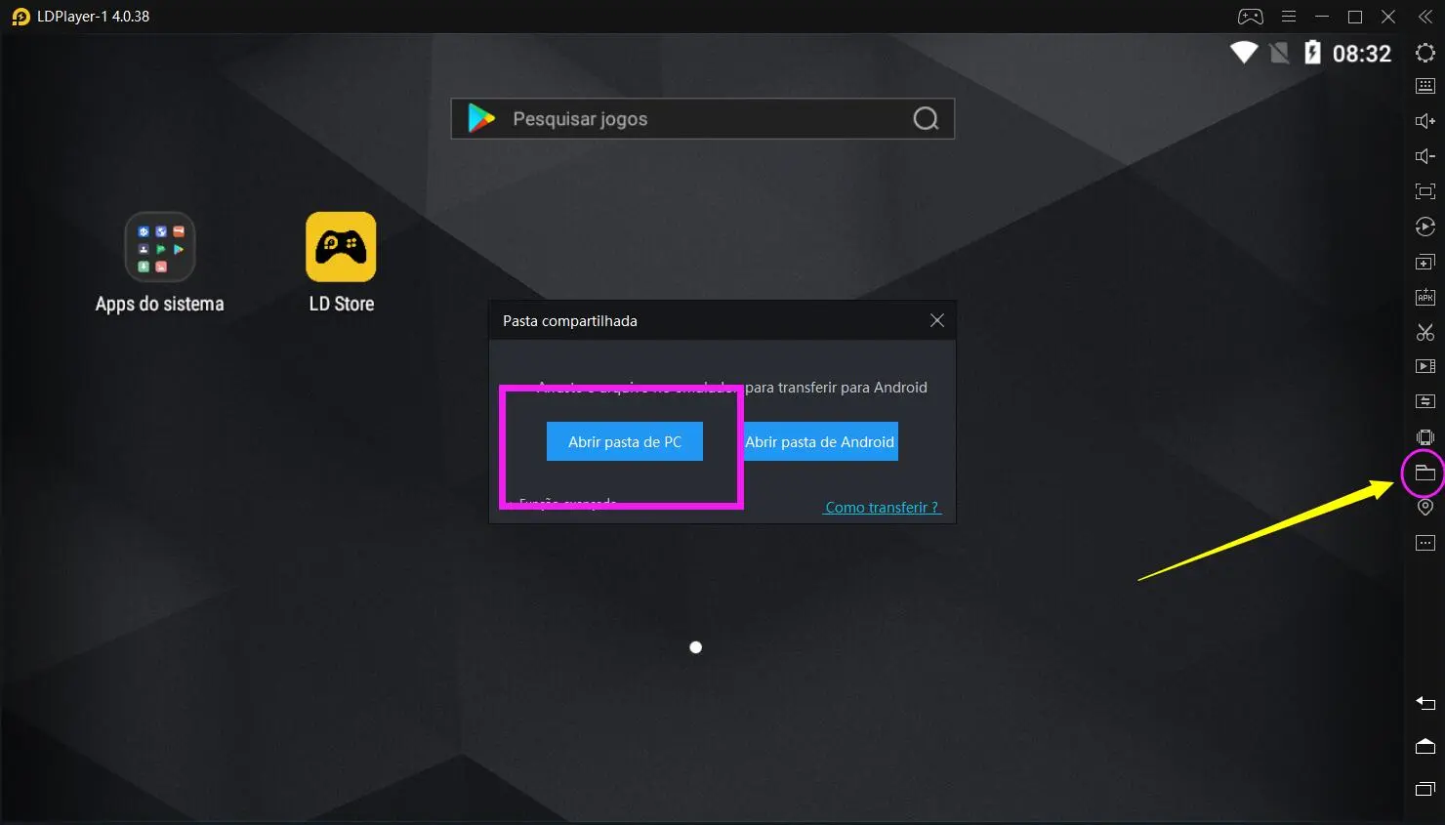Click the Pesquisar jogos search field
This screenshot has height=825, width=1445.
(702, 119)
